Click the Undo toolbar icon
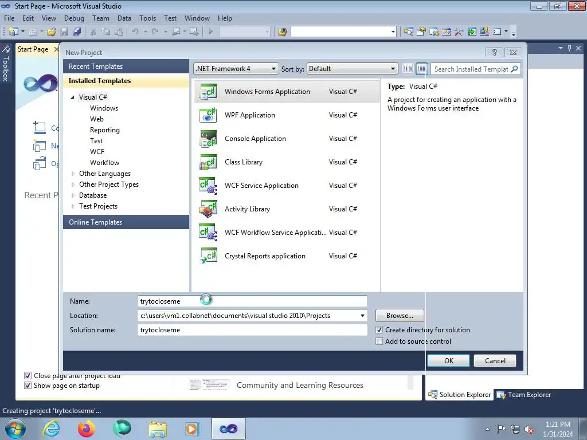The image size is (587, 440). [x=135, y=32]
